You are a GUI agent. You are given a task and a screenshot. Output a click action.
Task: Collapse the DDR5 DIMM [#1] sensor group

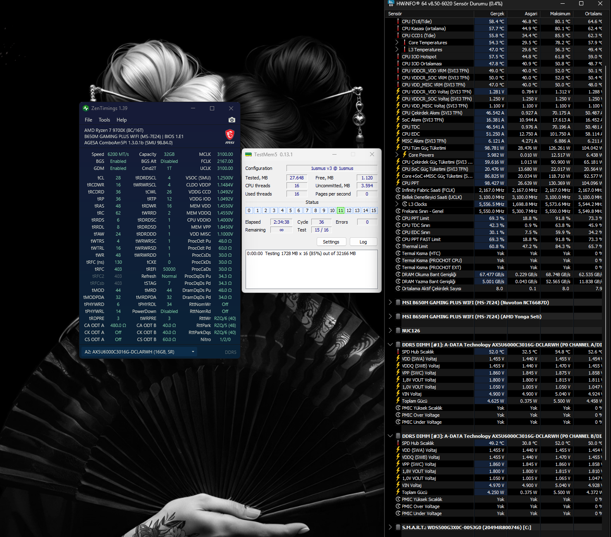(390, 345)
